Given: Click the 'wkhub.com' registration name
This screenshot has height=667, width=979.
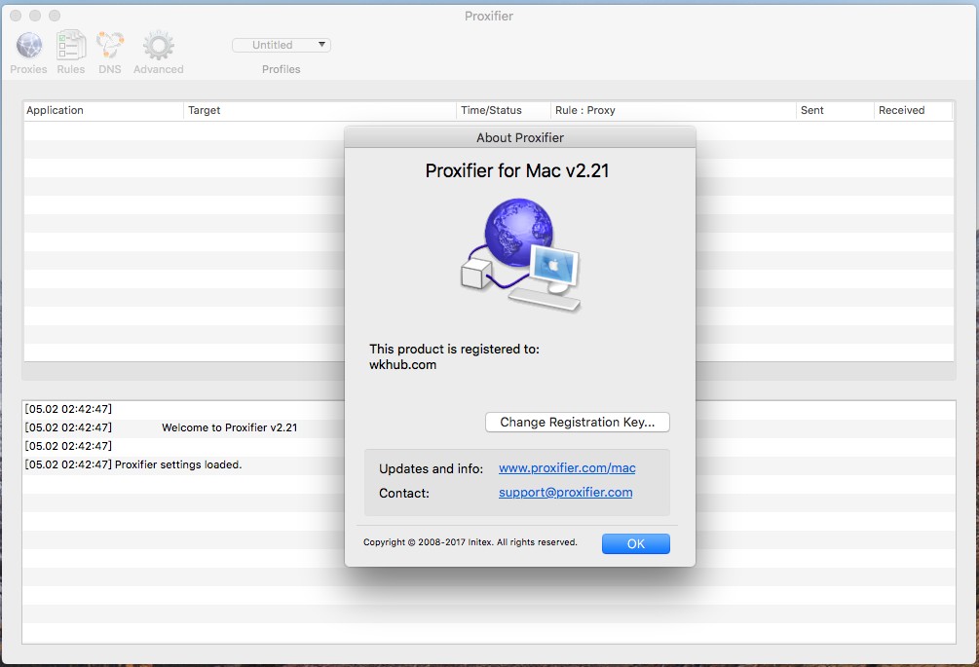Looking at the screenshot, I should pyautogui.click(x=402, y=365).
